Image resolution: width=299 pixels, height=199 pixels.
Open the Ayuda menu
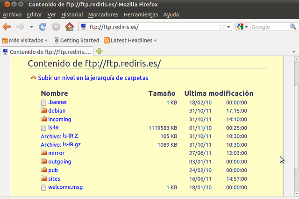[171, 14]
